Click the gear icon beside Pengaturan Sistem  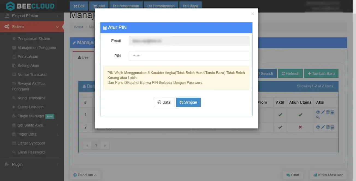14,39
